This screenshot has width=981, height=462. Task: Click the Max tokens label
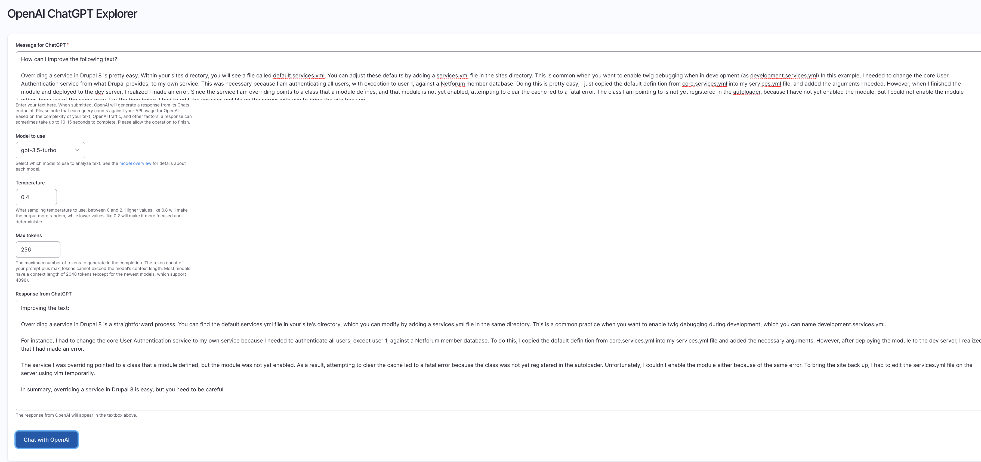[29, 235]
